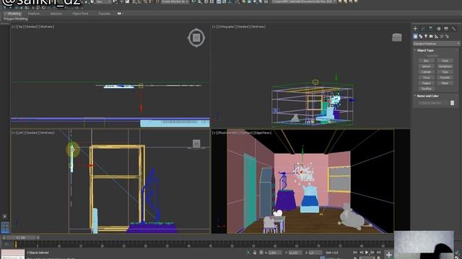Click the ViewCube in Orthographic viewport
The height and width of the screenshot is (259, 462).
point(396,37)
